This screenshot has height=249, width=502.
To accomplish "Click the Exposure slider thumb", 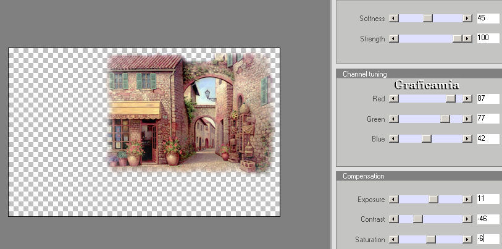I will 433,200.
